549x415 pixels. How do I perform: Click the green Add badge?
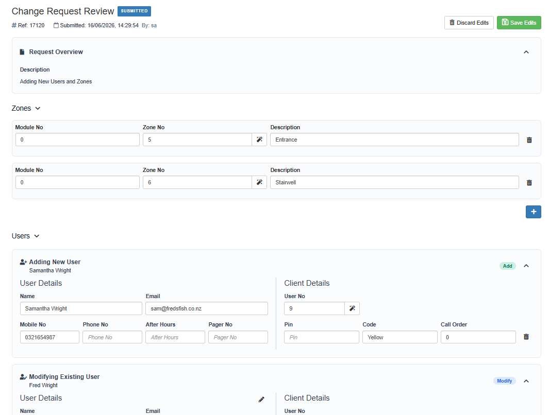point(507,266)
